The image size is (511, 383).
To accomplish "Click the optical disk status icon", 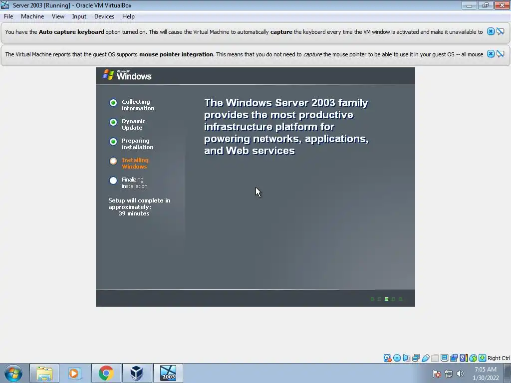I will pyautogui.click(x=397, y=358).
